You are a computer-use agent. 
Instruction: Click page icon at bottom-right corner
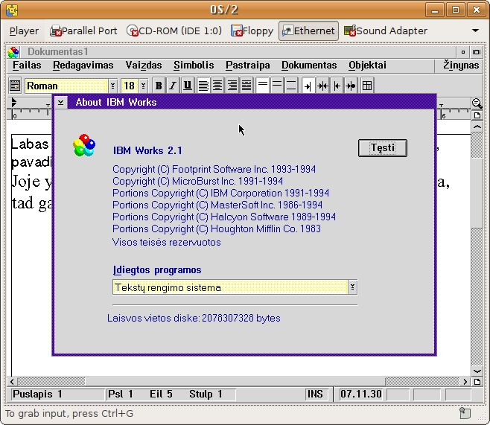point(477,382)
